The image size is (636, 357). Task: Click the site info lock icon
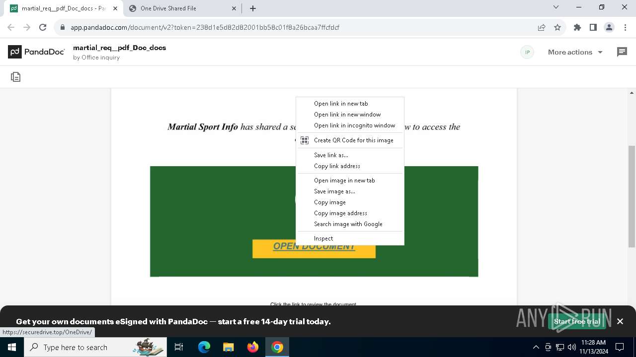pyautogui.click(x=63, y=27)
